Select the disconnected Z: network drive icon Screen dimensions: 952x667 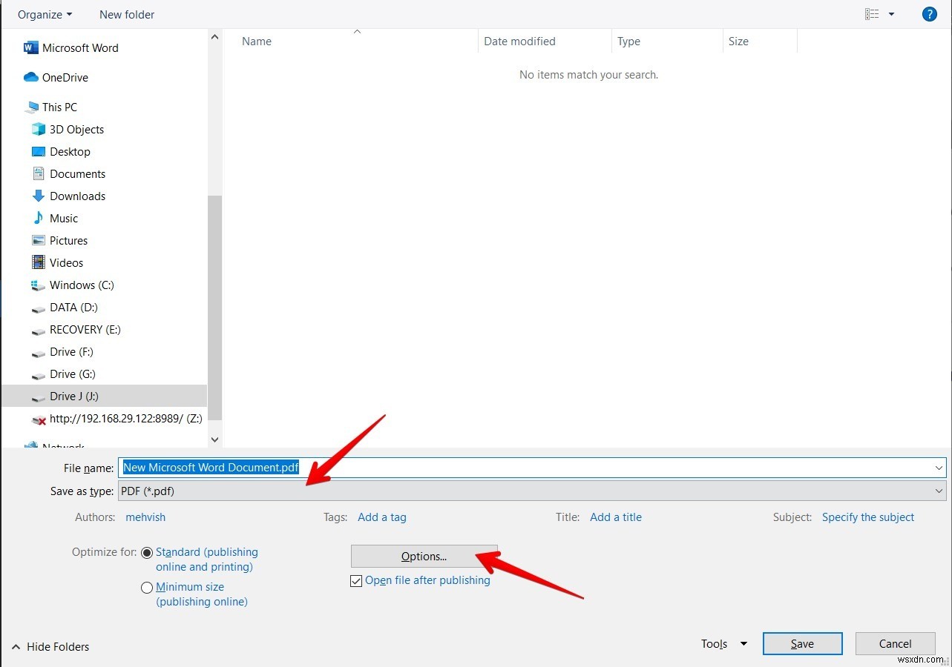(x=39, y=419)
